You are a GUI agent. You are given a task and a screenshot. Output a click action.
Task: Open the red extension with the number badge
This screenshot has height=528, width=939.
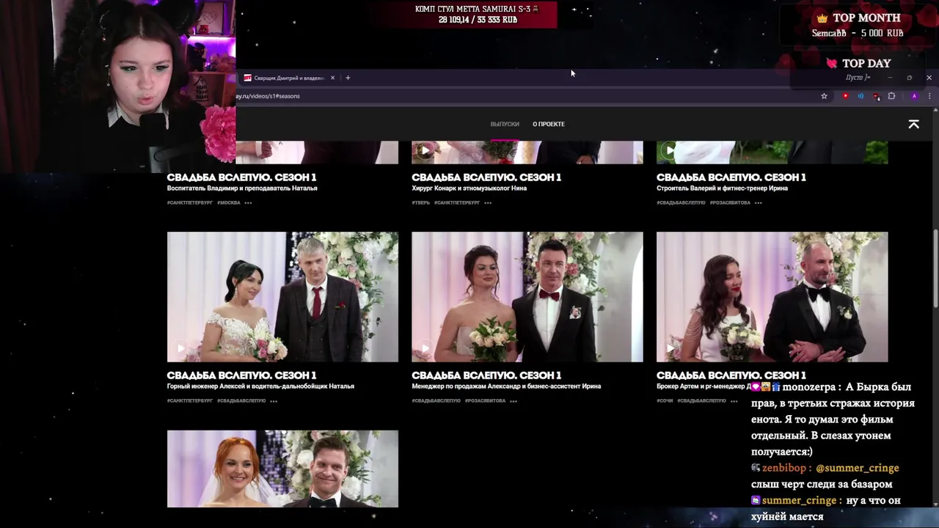[x=876, y=96]
